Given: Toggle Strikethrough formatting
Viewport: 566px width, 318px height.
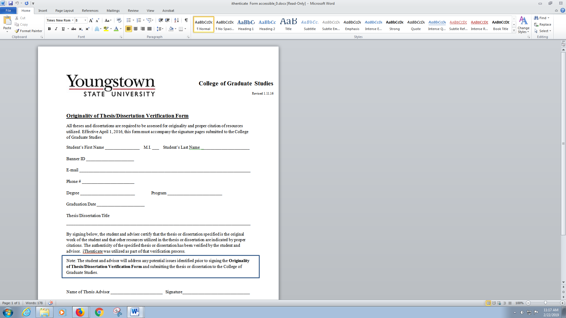Looking at the screenshot, I should click(x=74, y=29).
